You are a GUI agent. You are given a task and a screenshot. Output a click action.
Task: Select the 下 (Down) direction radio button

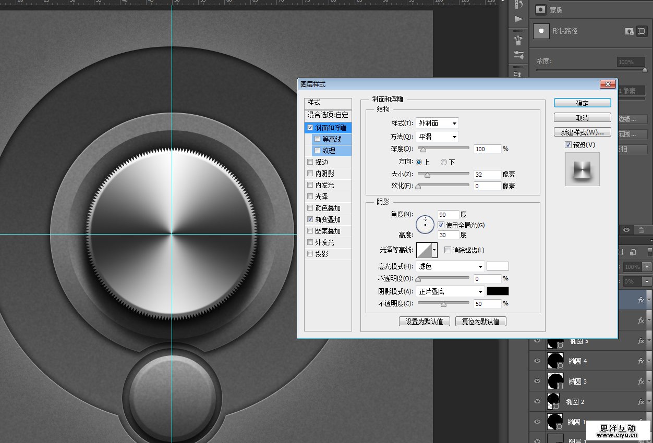pos(444,162)
